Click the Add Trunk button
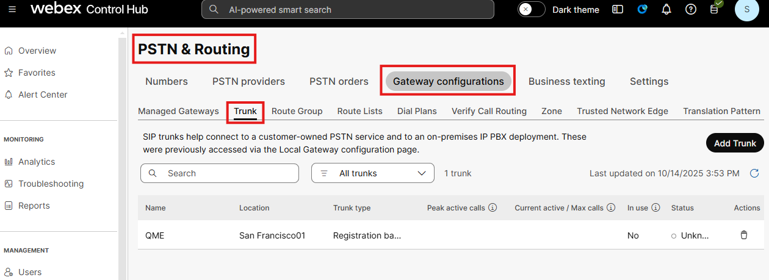Screen dimensions: 769x280 coord(735,143)
